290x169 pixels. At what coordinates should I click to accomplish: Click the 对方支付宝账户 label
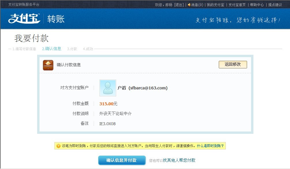(74, 88)
